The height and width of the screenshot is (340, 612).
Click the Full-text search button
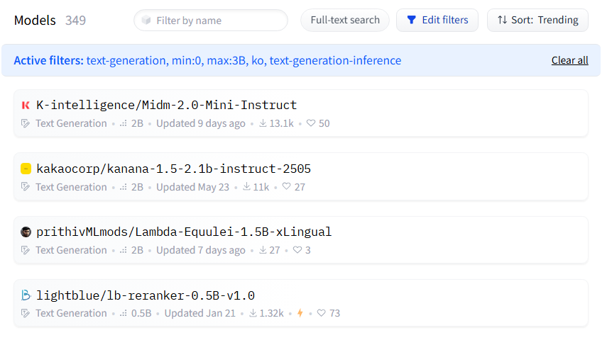345,21
